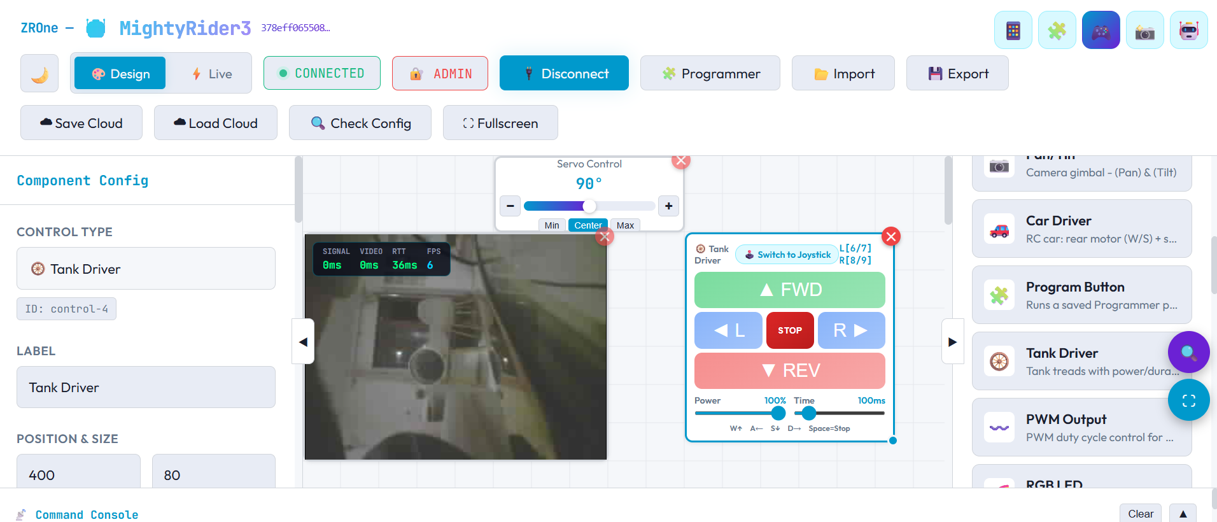
Task: Close the camera video widget
Action: pos(604,237)
